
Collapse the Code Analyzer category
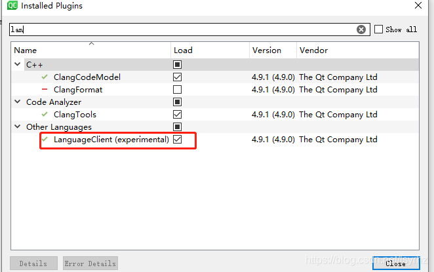18,102
